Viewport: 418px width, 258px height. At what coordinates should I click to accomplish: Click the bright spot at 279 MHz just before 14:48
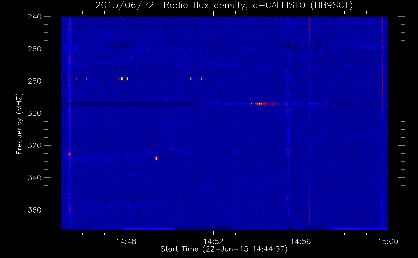(122, 78)
